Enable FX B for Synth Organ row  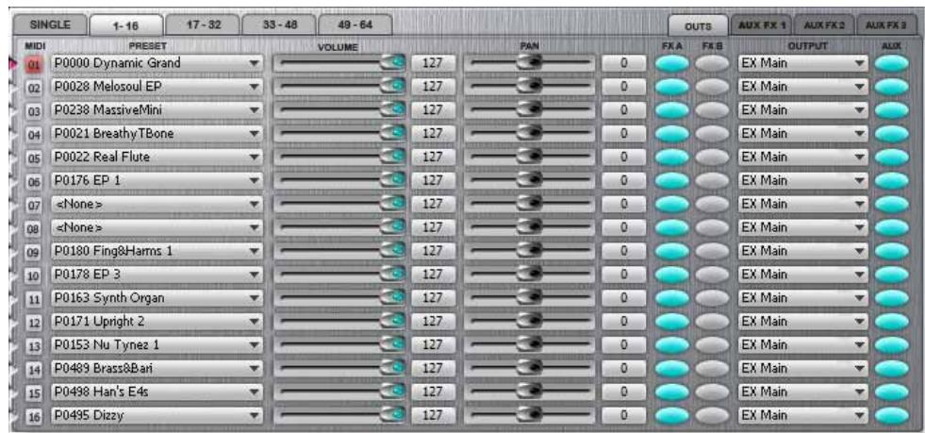pos(712,298)
